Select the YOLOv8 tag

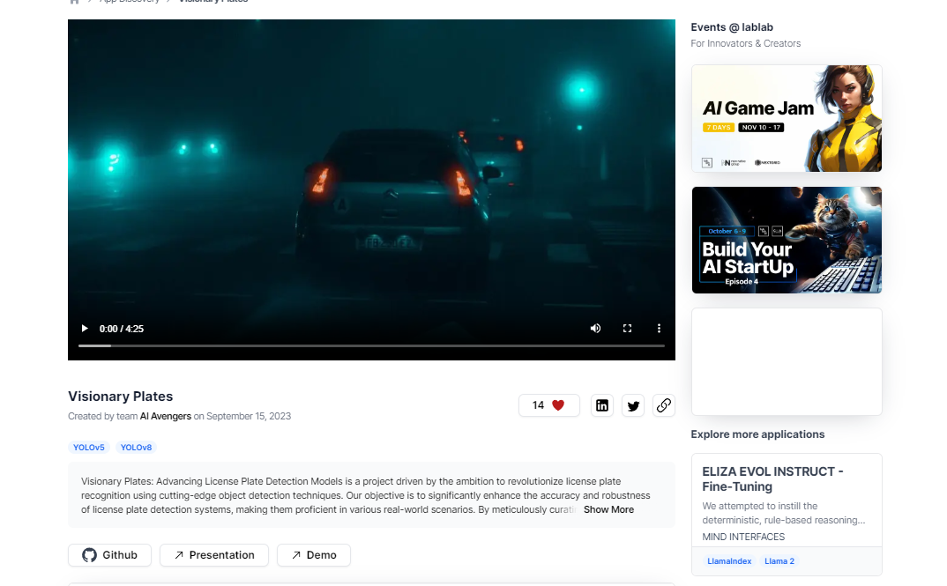136,448
